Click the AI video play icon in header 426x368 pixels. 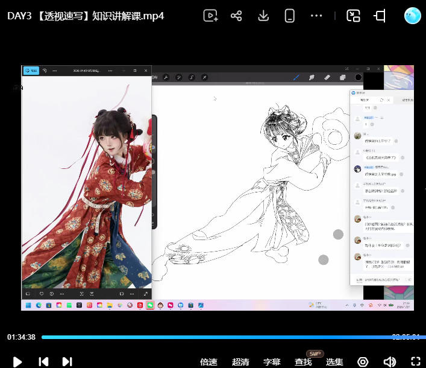tap(210, 16)
